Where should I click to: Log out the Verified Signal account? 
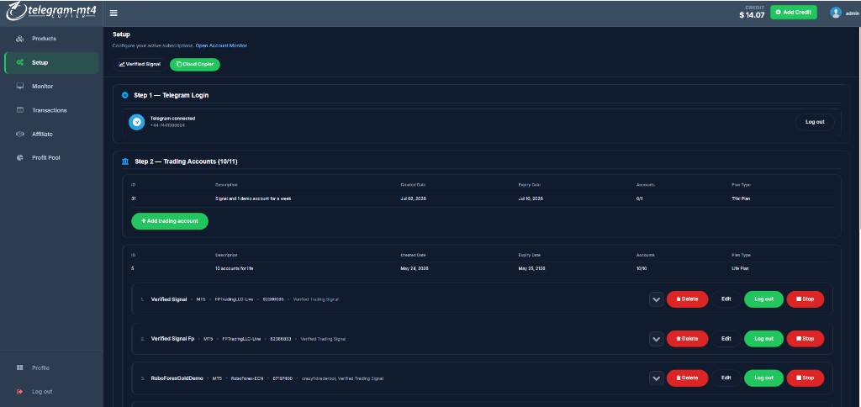pyautogui.click(x=763, y=299)
